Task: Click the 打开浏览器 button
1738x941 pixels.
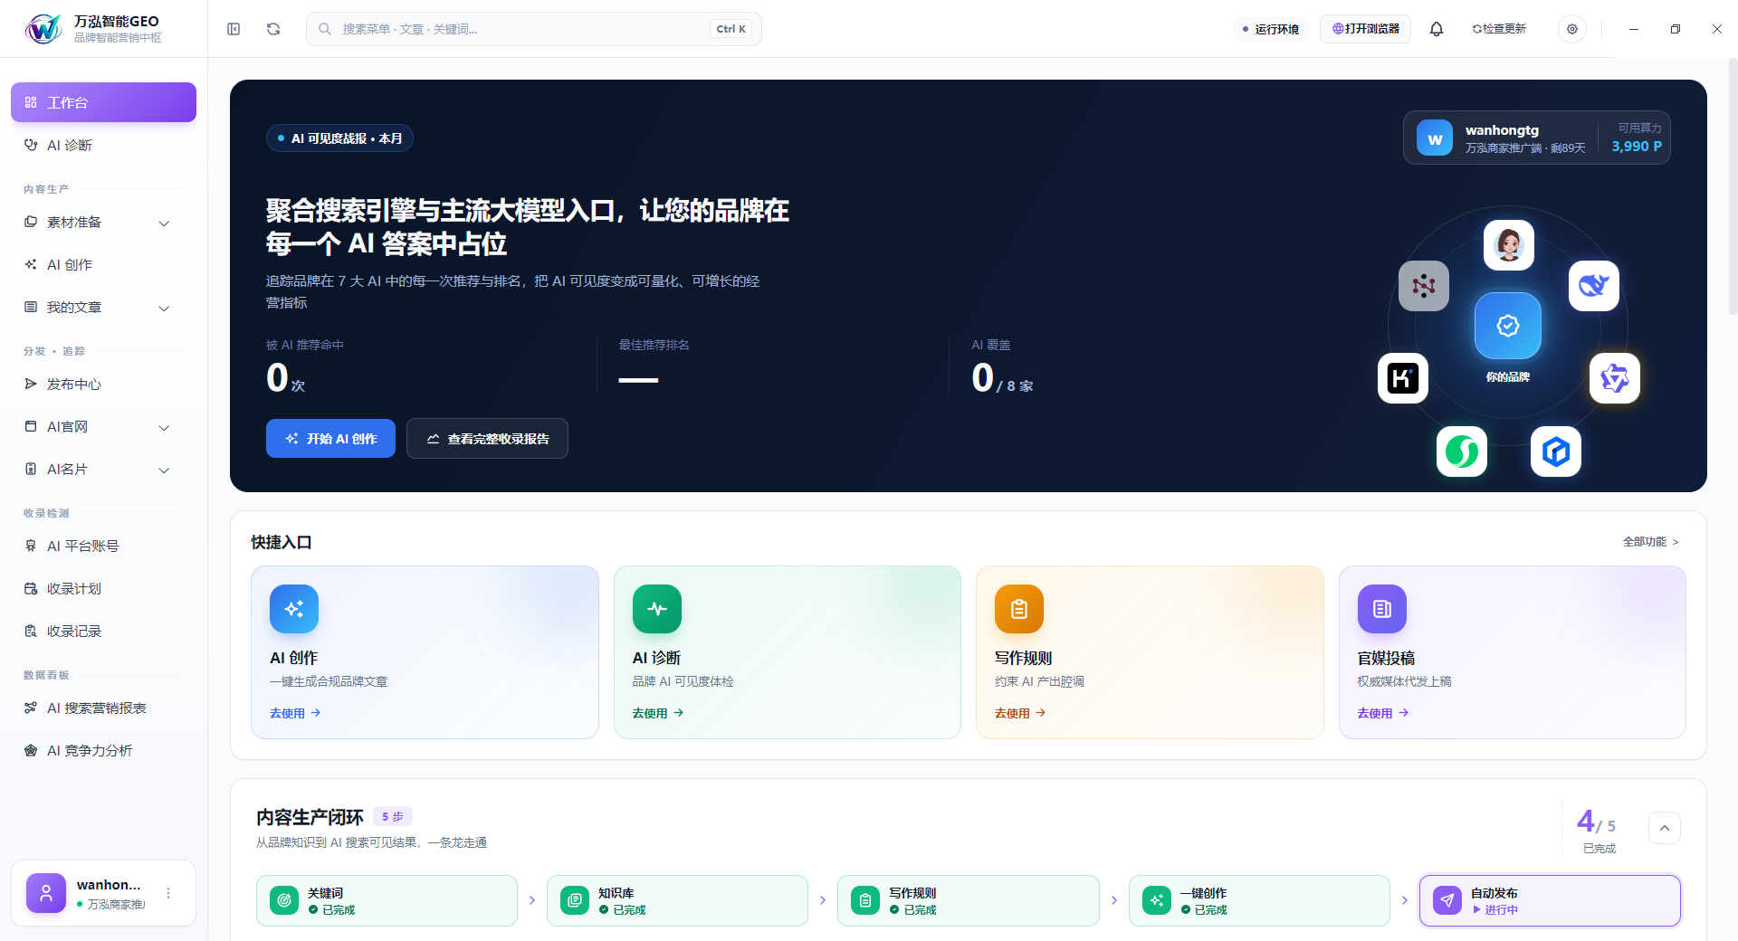Action: click(x=1365, y=29)
